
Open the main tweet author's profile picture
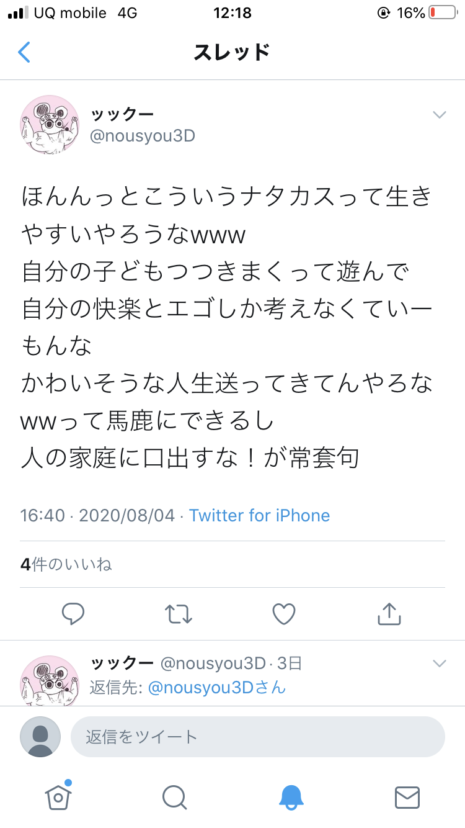pyautogui.click(x=50, y=124)
